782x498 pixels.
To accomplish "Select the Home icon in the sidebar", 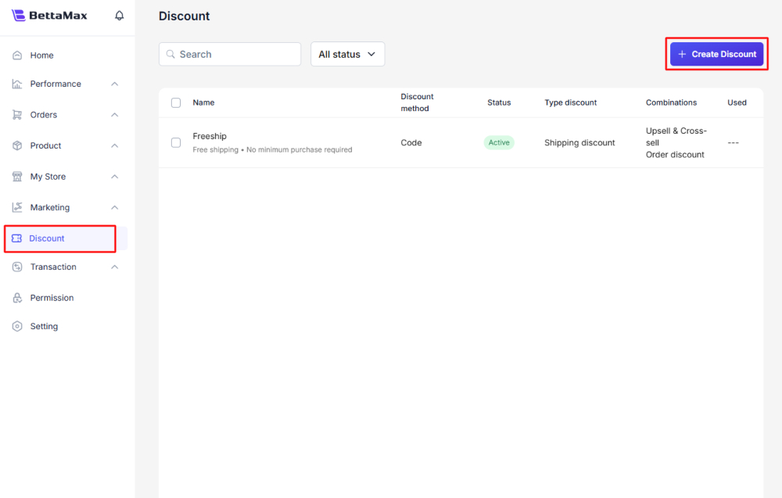I will pyautogui.click(x=17, y=55).
